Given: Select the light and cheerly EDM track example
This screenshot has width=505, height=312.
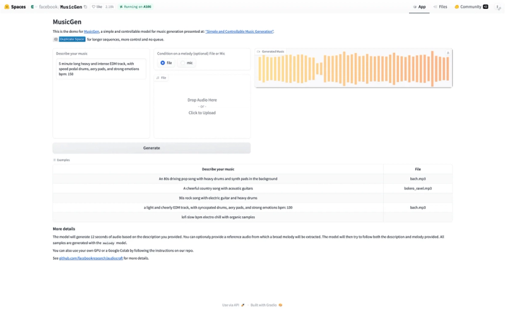Looking at the screenshot, I should click(x=218, y=208).
